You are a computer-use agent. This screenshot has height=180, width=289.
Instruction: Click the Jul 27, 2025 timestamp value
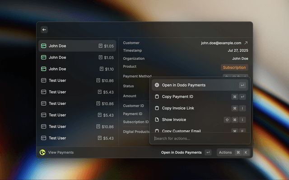[238, 50]
